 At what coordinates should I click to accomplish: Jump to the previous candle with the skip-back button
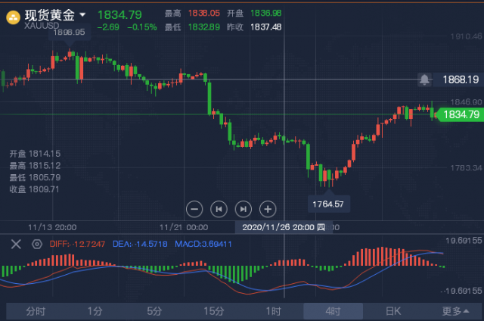click(219, 209)
